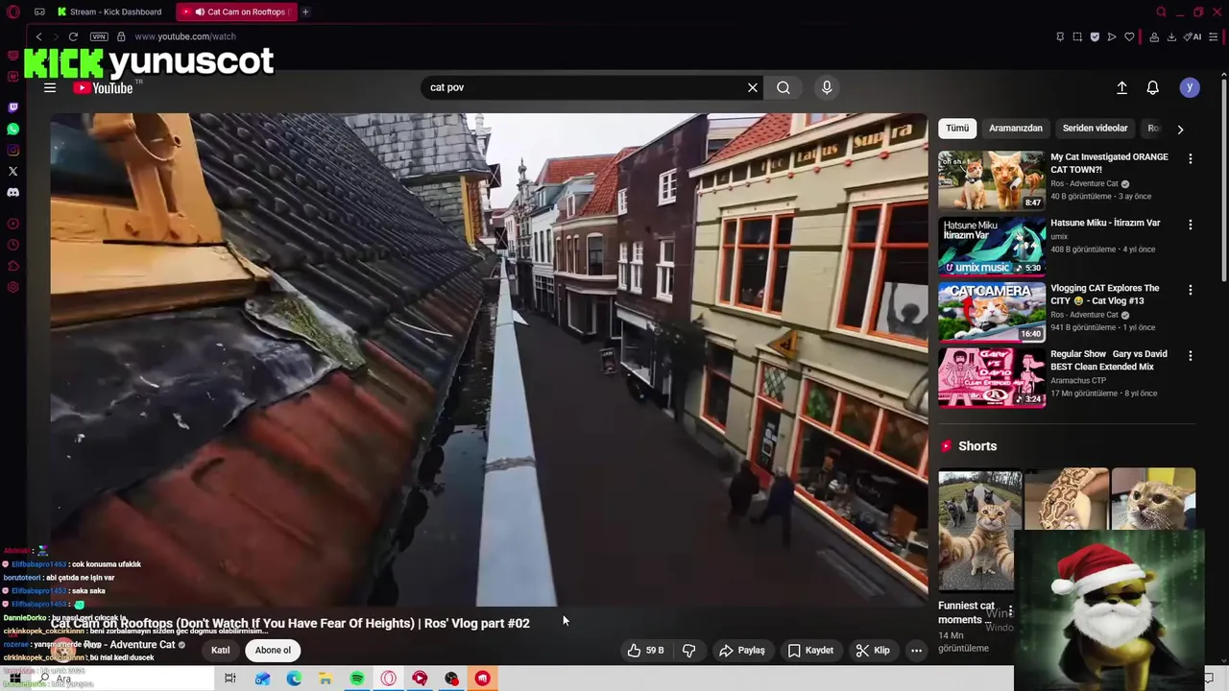Open the account avatar menu
Image resolution: width=1229 pixels, height=691 pixels.
point(1190,87)
